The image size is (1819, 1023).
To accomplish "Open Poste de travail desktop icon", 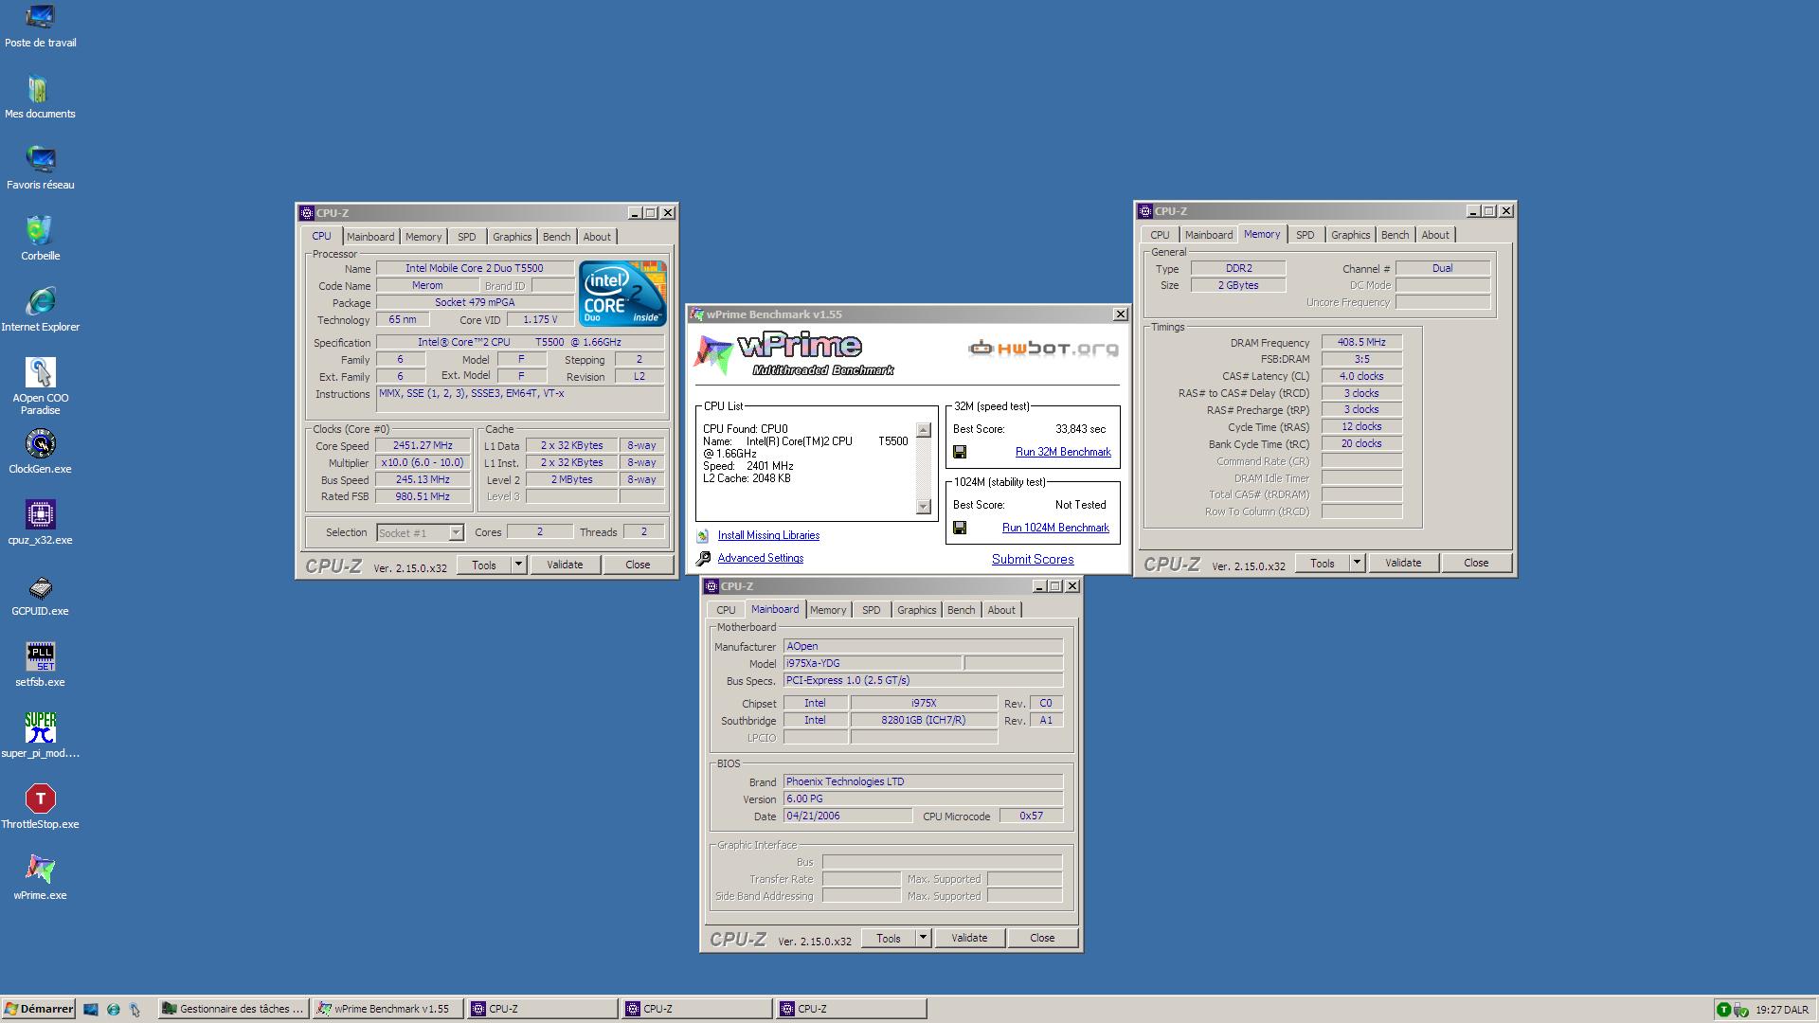I will [40, 26].
